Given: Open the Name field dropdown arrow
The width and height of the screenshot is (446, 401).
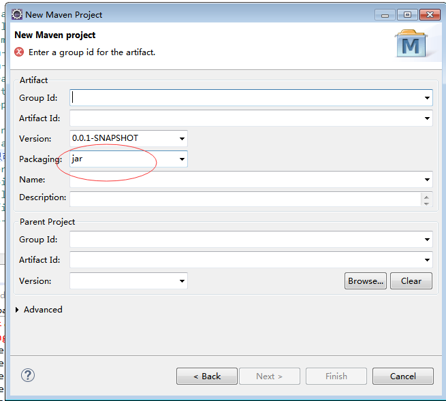Looking at the screenshot, I should tap(427, 180).
